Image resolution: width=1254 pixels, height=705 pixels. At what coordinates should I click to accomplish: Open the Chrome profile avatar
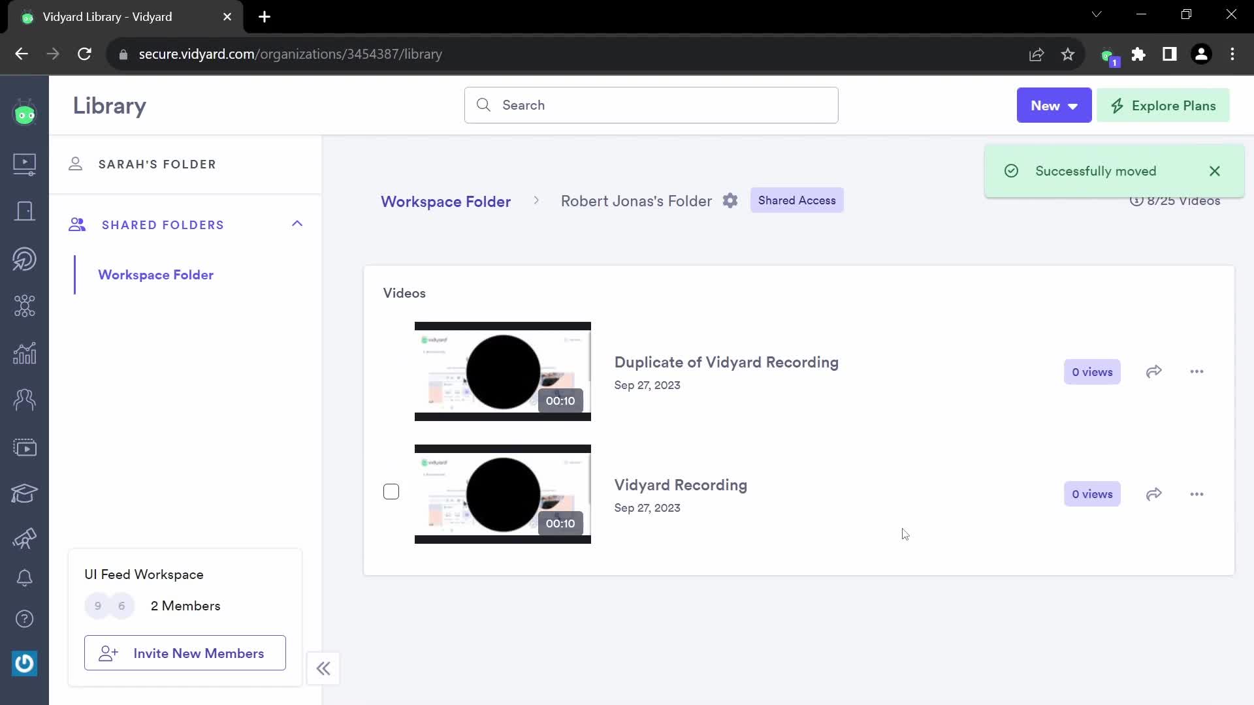[x=1201, y=54]
